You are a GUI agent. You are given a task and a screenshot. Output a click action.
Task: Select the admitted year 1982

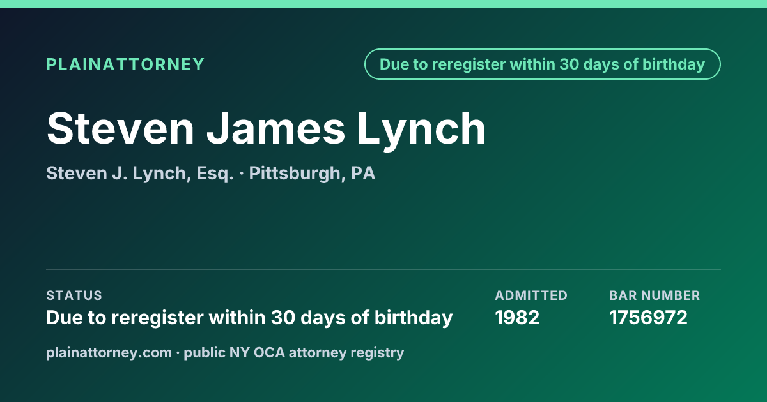(x=517, y=318)
